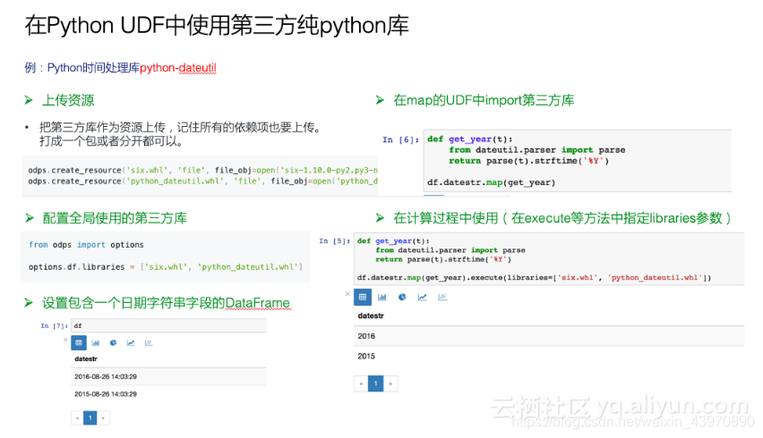Close the right execute output with the x
Screen dimensions: 763x438
click(347, 294)
